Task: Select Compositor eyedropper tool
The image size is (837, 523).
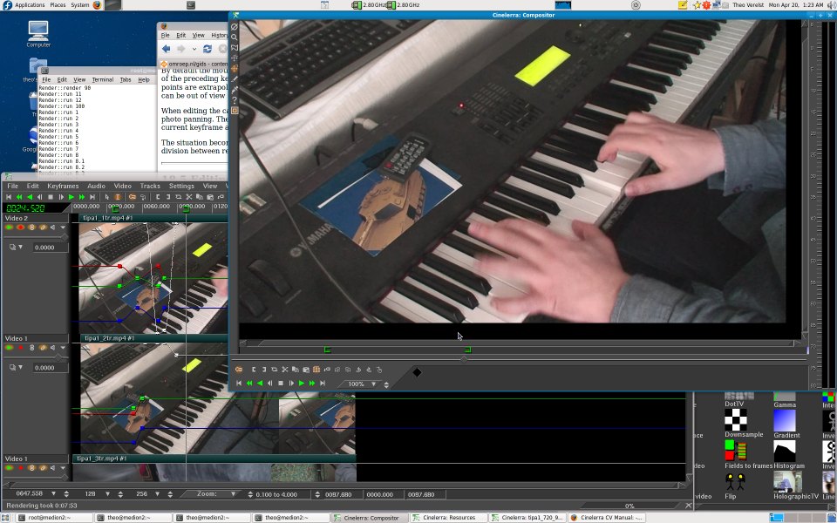Action: [235, 90]
